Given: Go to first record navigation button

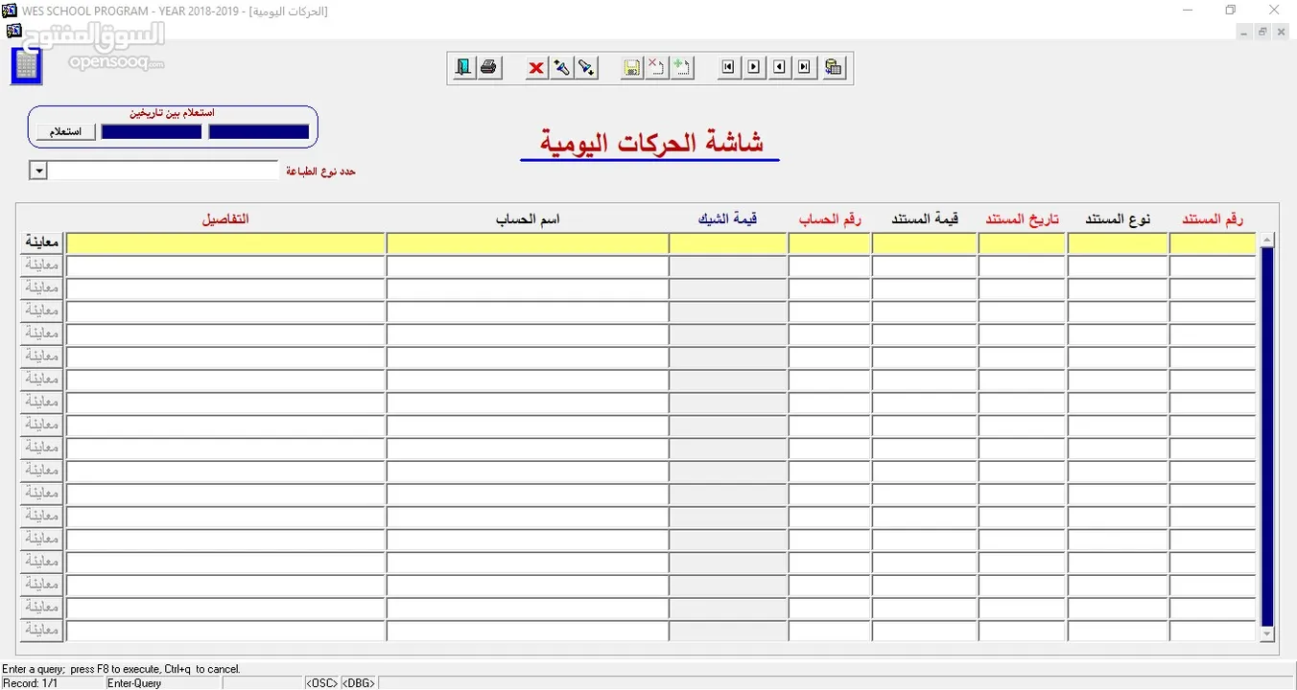Looking at the screenshot, I should point(729,68).
